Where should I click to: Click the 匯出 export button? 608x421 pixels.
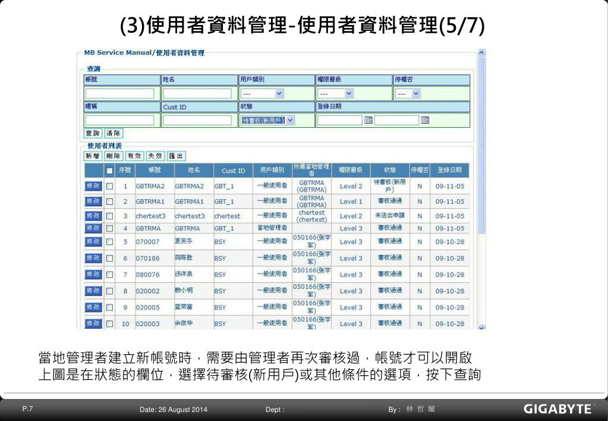(176, 156)
